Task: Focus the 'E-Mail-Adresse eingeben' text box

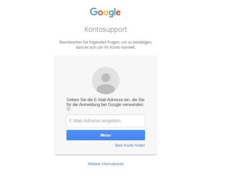Action: (105, 121)
